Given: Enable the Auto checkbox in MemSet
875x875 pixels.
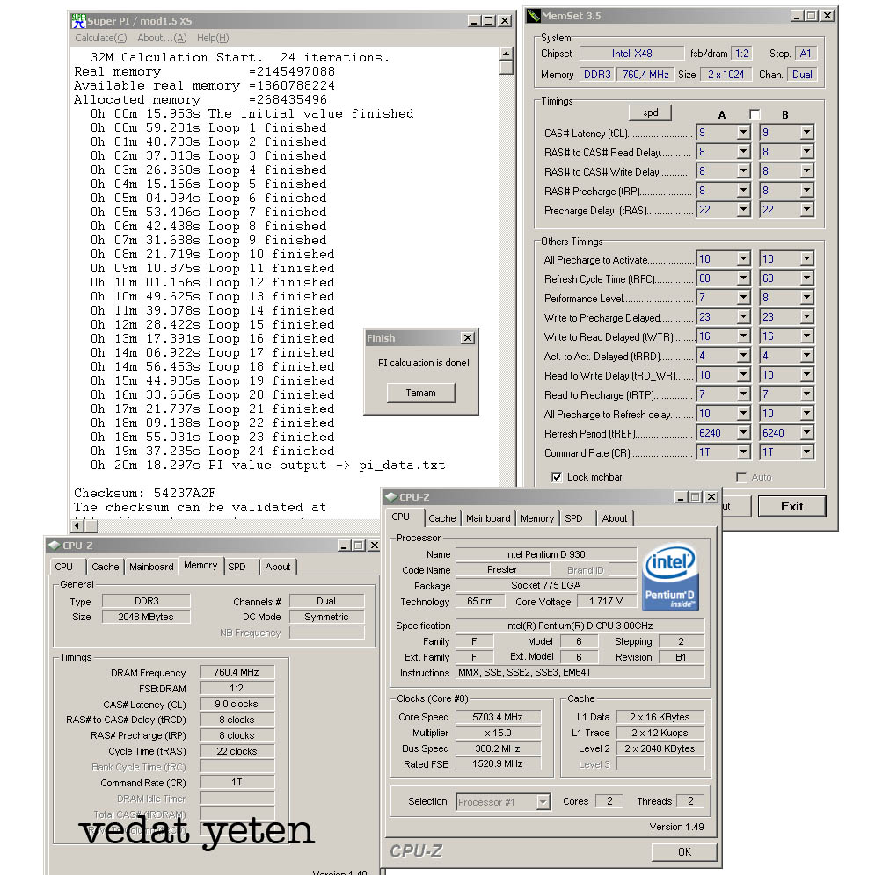Looking at the screenshot, I should pos(741,476).
